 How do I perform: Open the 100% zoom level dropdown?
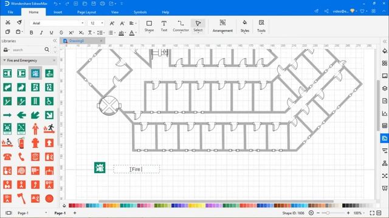[359, 213]
